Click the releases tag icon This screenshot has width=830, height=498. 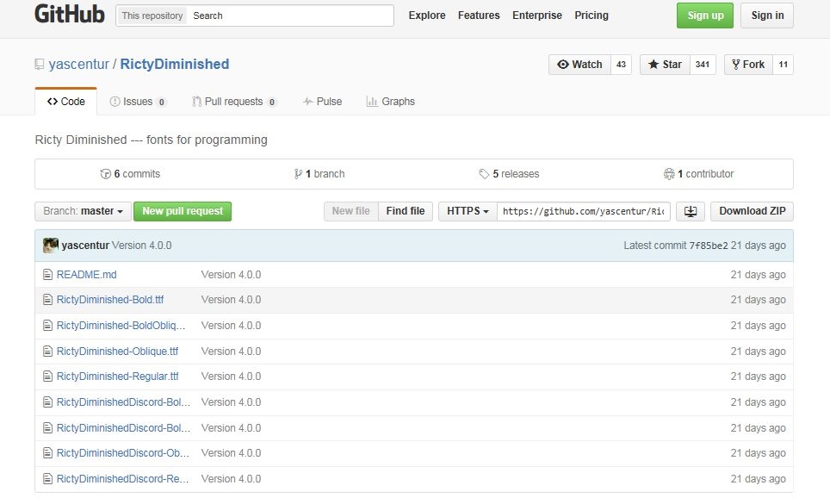pos(484,174)
